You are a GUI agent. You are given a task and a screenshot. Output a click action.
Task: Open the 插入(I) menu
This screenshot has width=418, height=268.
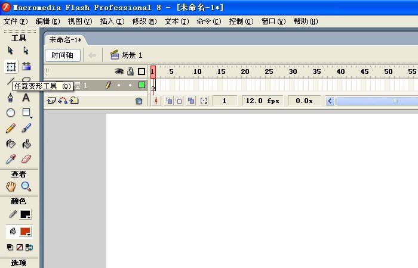tap(112, 21)
